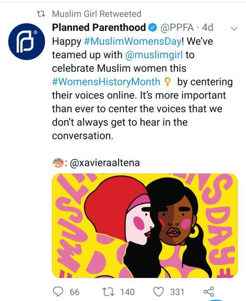The image size is (246, 301).
Task: Expand the tweet options chevron menu
Action: click(234, 29)
